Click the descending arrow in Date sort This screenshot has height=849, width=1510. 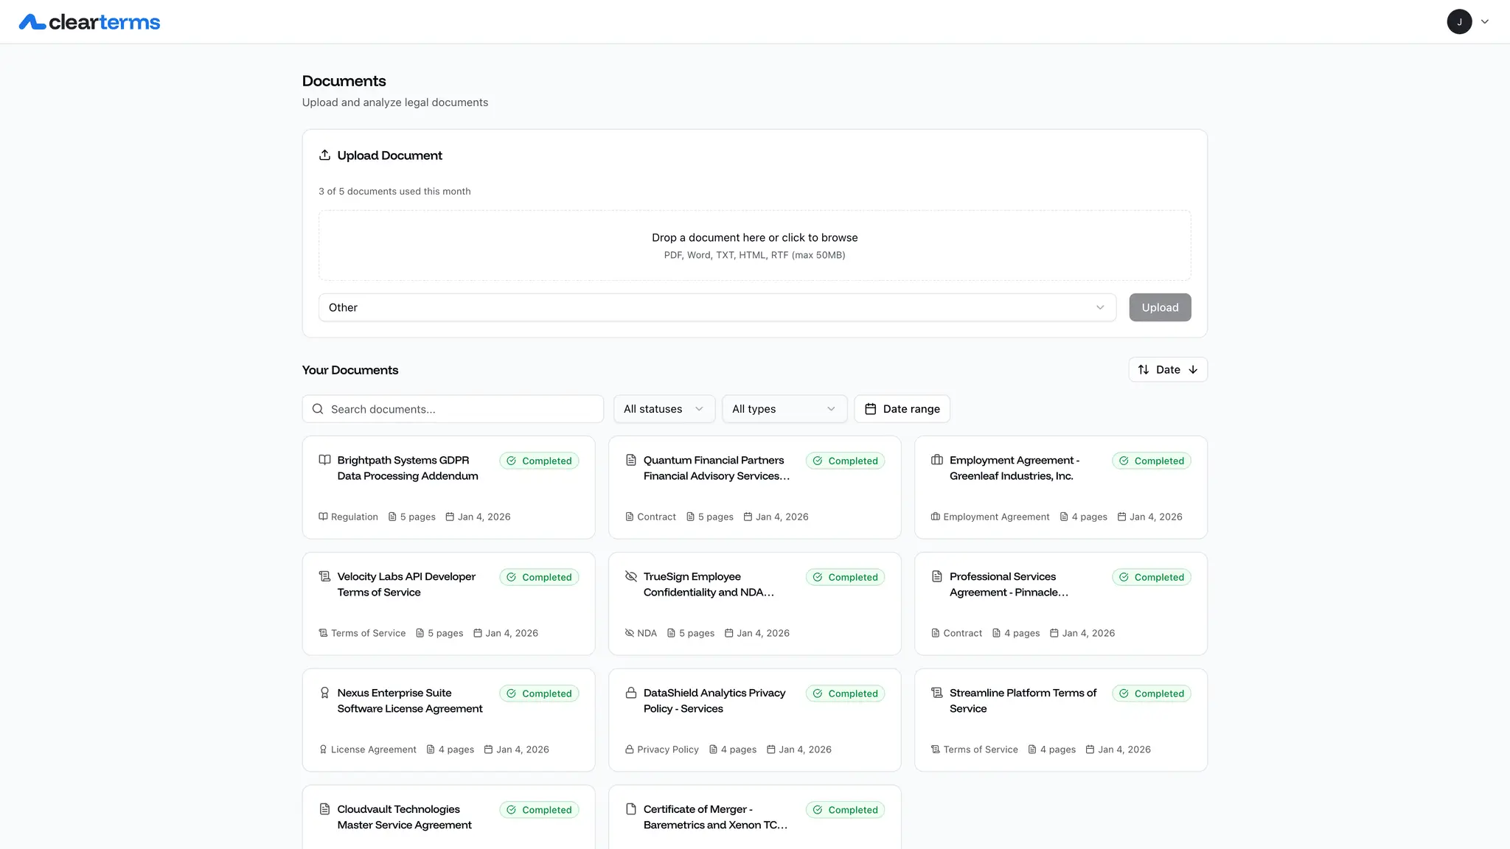click(x=1193, y=370)
